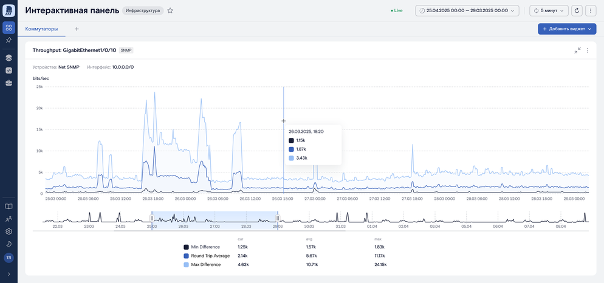Image resolution: width=604 pixels, height=283 pixels.
Task: Open the dashboards grid icon in sidebar
Action: 9,28
